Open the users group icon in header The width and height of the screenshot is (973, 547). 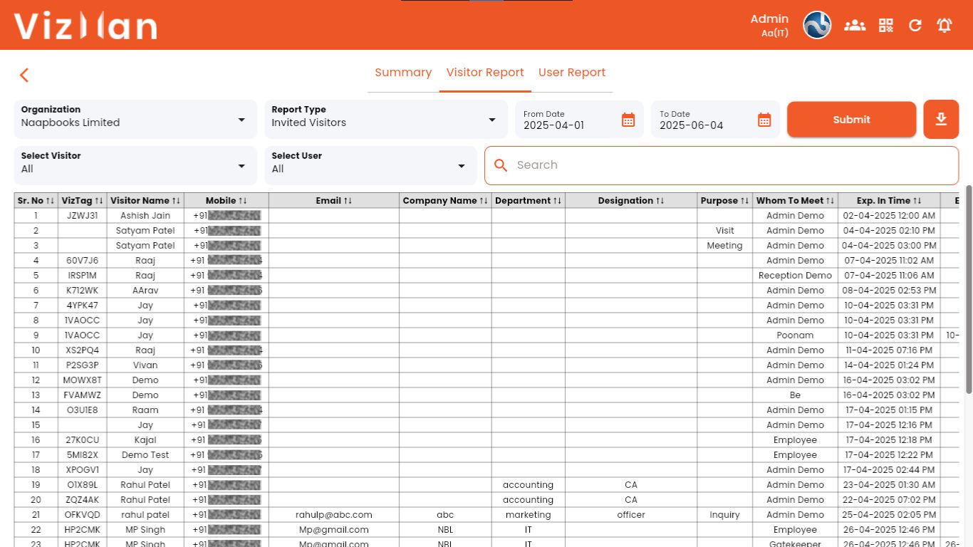[854, 26]
